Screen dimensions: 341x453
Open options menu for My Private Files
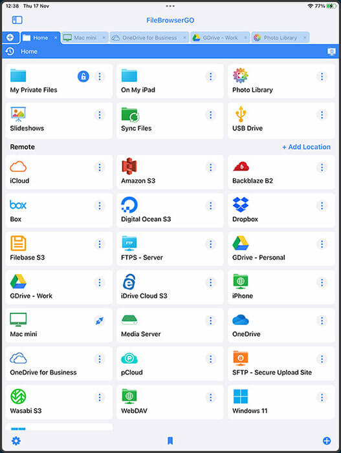click(100, 76)
